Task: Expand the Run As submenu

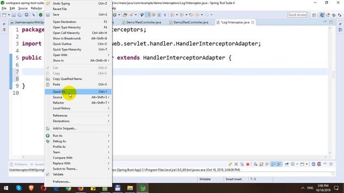Action: point(78,136)
